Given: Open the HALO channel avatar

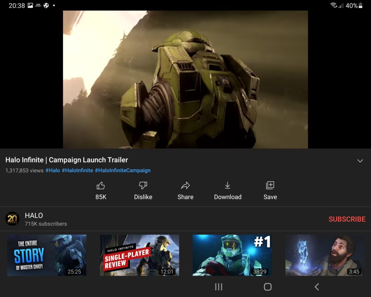Looking at the screenshot, I should (x=12, y=218).
